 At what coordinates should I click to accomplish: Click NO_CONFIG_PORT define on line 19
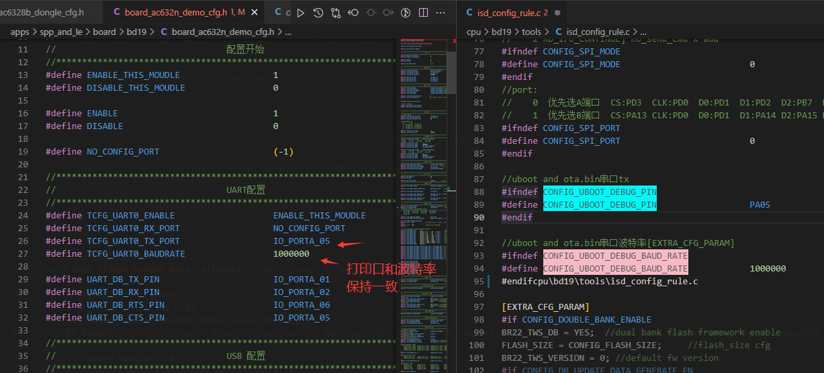pos(123,151)
